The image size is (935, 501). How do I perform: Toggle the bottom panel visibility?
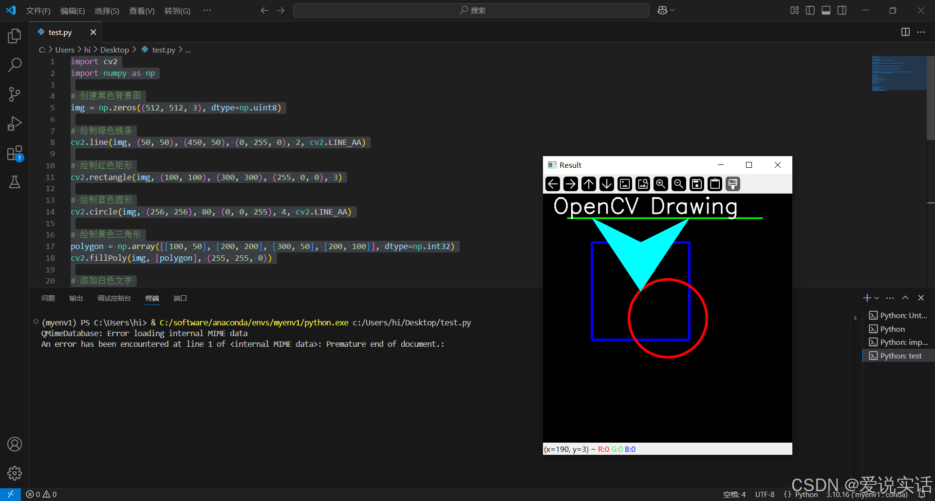(x=826, y=10)
